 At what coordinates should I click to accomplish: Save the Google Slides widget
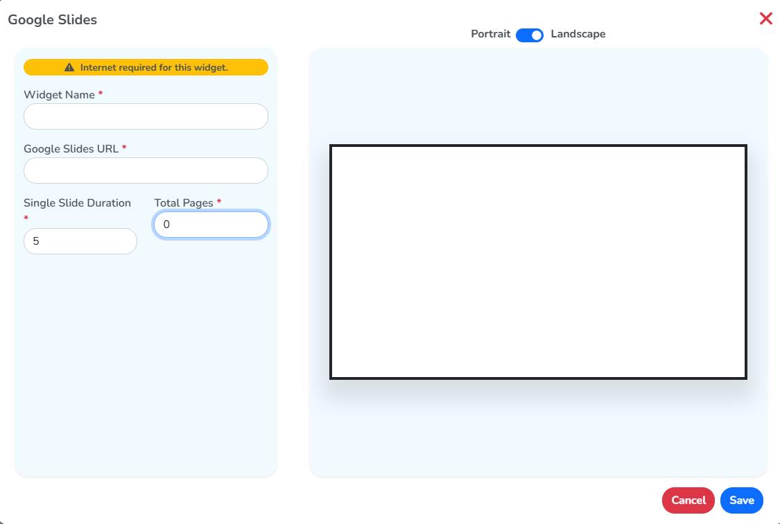click(x=742, y=500)
